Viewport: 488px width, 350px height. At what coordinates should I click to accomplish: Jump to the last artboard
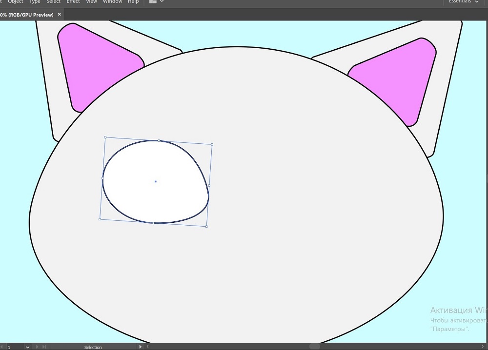44,347
